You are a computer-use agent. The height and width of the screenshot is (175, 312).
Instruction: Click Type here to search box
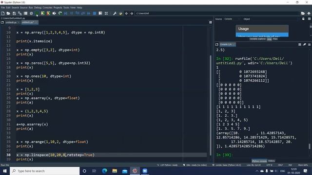[44, 171]
